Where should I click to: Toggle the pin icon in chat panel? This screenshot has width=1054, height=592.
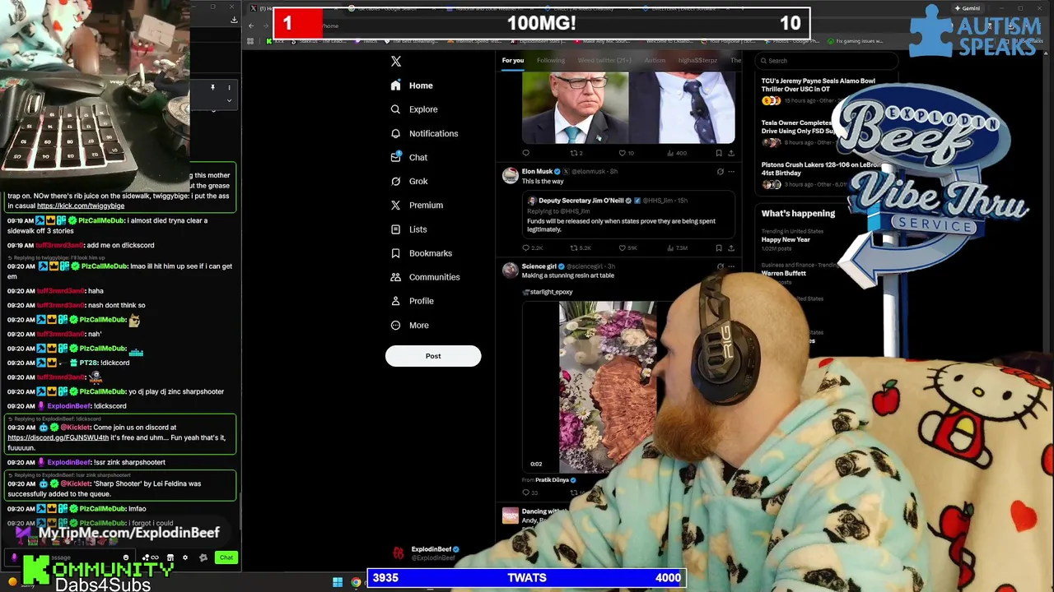tap(212, 87)
